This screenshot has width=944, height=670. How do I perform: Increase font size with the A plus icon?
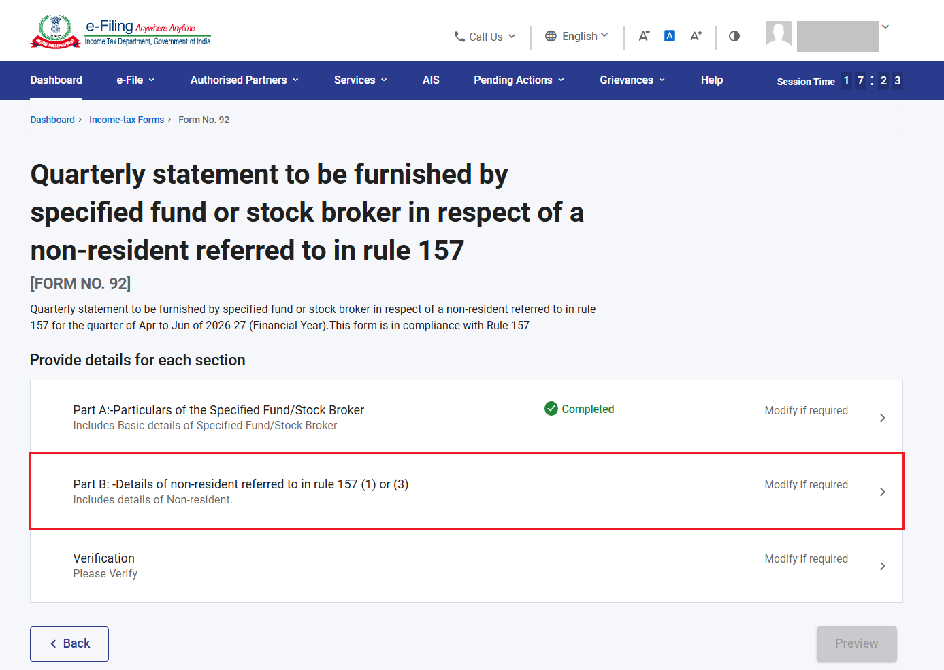tap(696, 36)
